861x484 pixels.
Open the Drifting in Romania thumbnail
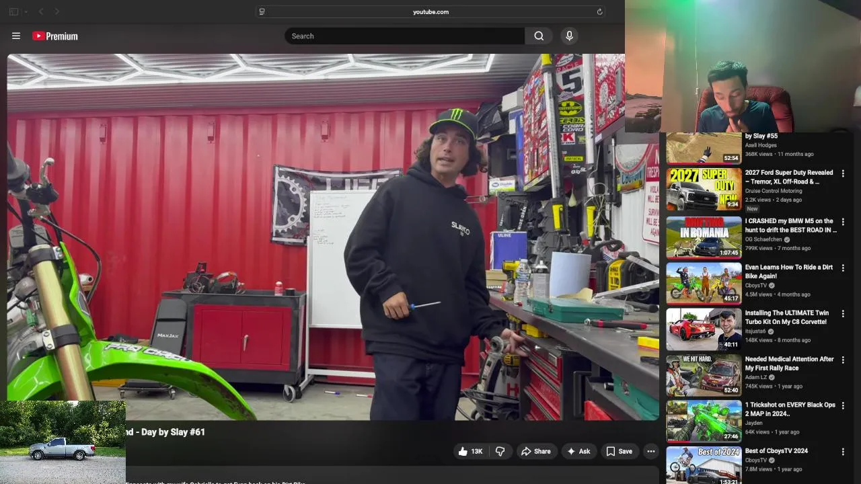(x=704, y=237)
